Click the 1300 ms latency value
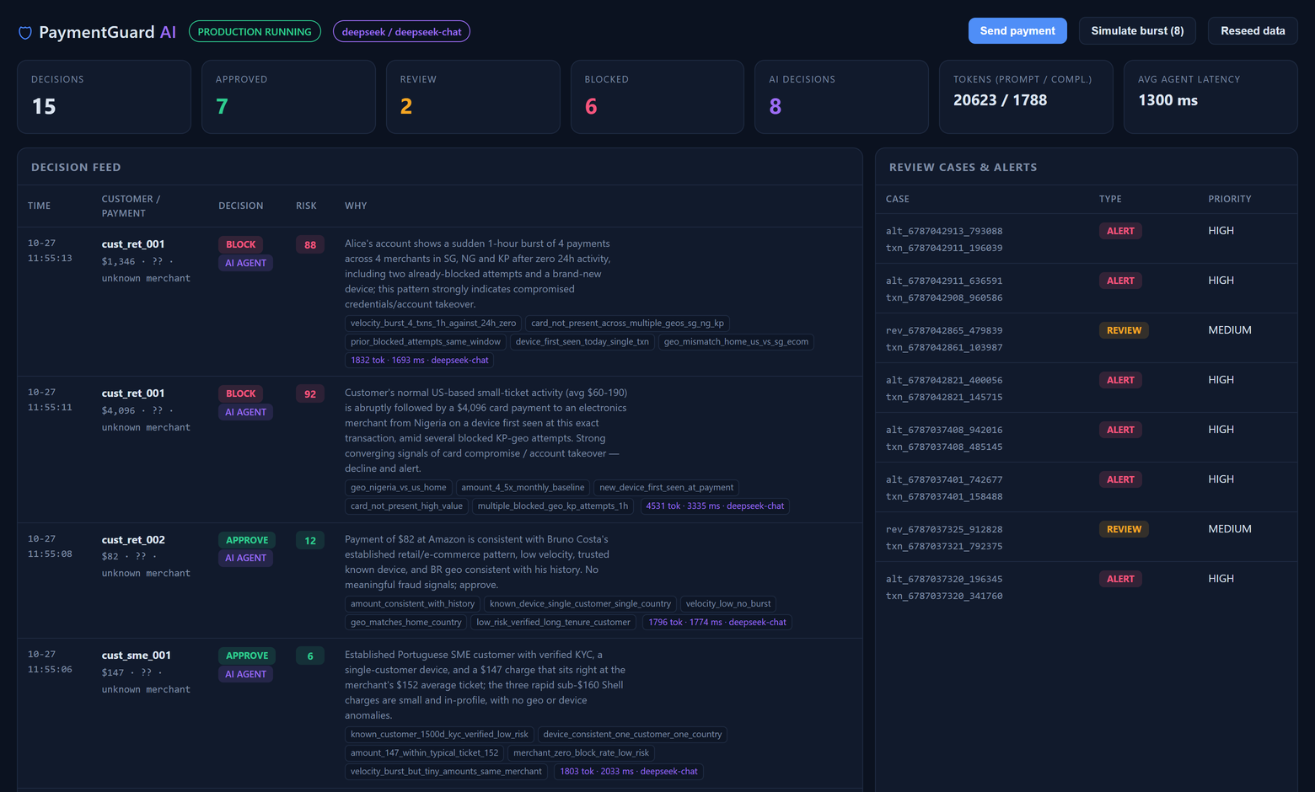1315x792 pixels. coord(1167,100)
